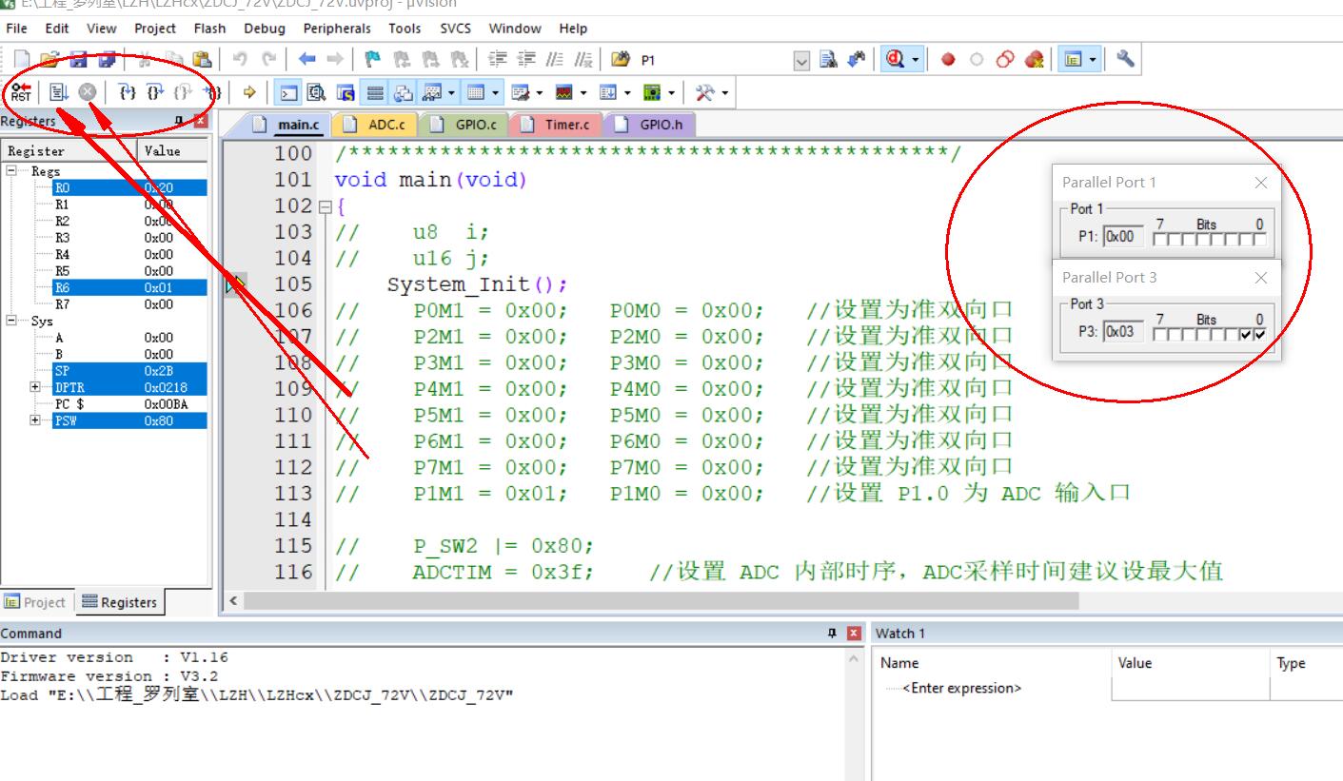Close the Registers panel
This screenshot has width=1343, height=781.
point(200,121)
